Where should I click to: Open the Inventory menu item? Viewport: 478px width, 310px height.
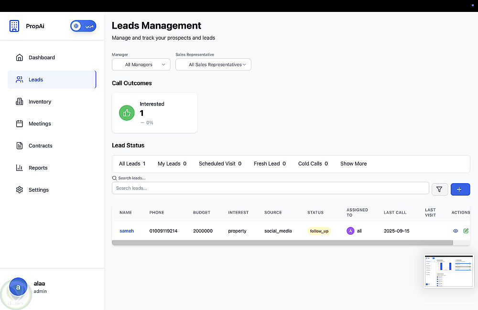(x=52, y=102)
